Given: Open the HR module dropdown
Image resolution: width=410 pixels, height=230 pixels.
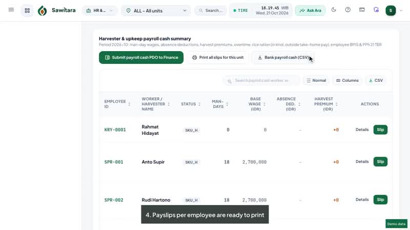Looking at the screenshot, I should click(99, 10).
